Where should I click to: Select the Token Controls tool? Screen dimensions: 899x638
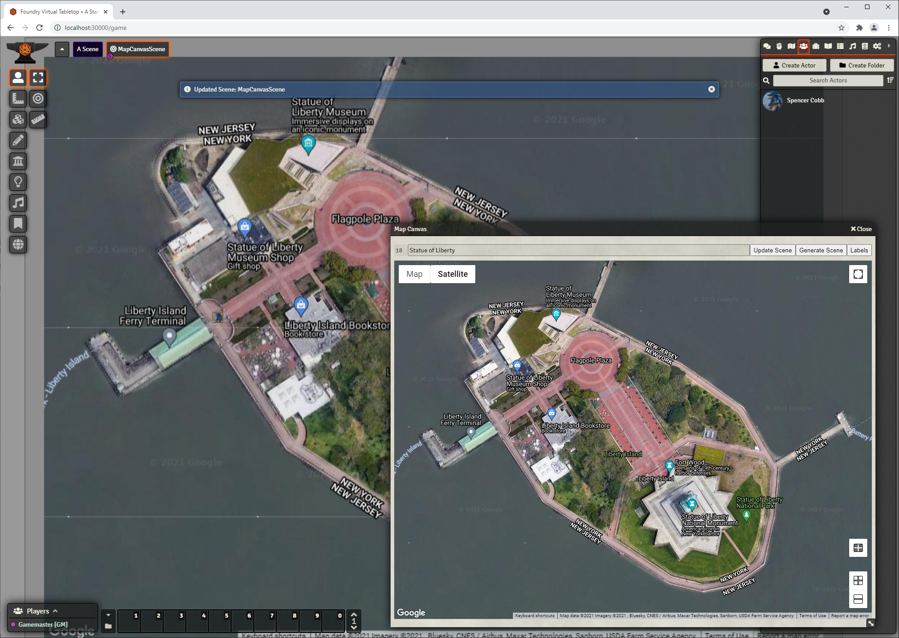(x=18, y=77)
